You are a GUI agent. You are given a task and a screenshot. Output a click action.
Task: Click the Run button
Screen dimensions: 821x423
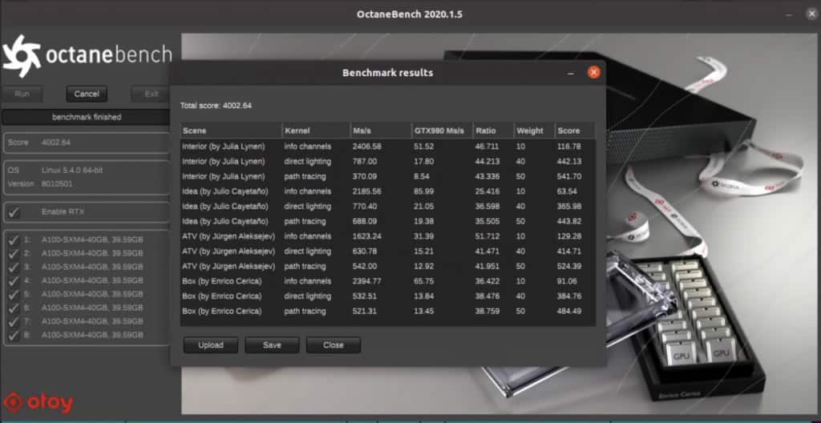22,95
